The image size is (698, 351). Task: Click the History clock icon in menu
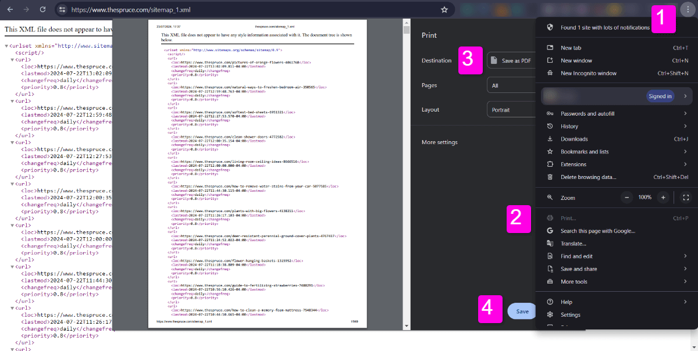tap(550, 126)
